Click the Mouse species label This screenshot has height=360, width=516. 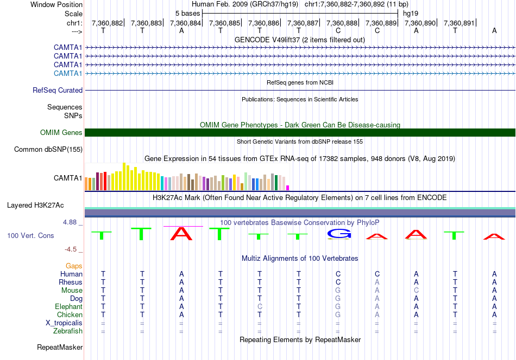click(x=72, y=291)
